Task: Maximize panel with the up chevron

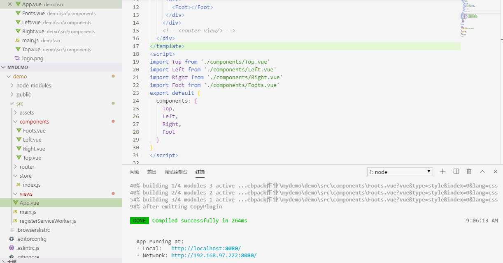Action: click(482, 172)
